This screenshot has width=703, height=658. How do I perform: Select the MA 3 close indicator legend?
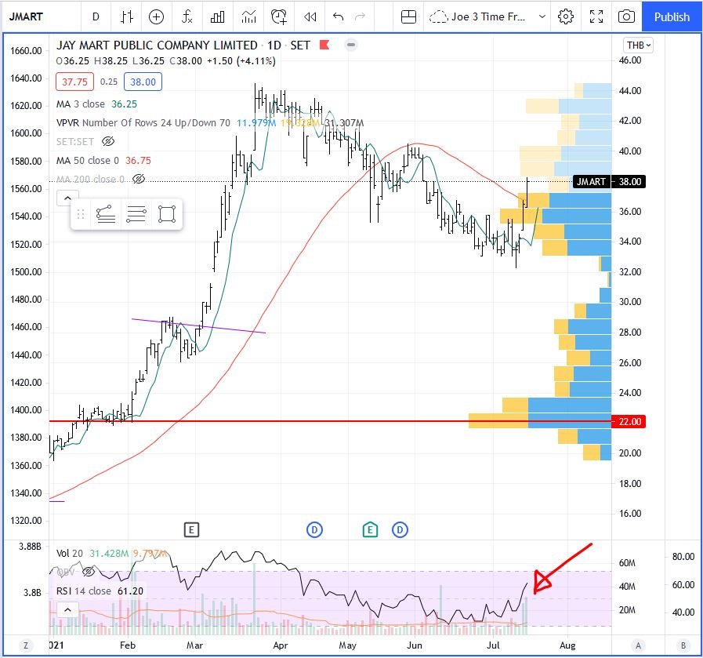[x=96, y=104]
